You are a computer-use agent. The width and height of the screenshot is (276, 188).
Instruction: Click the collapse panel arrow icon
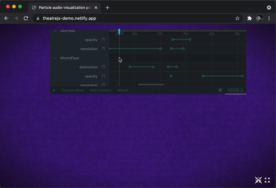[54, 90]
